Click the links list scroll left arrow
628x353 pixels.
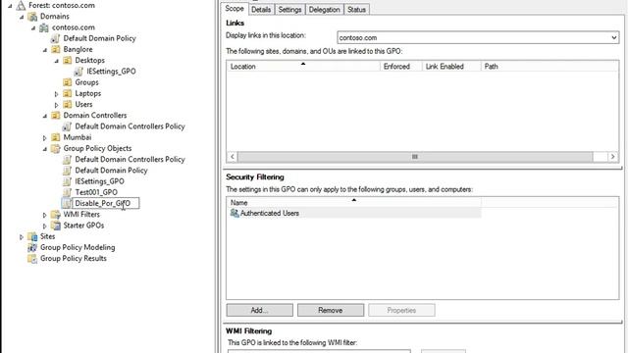pos(233,157)
